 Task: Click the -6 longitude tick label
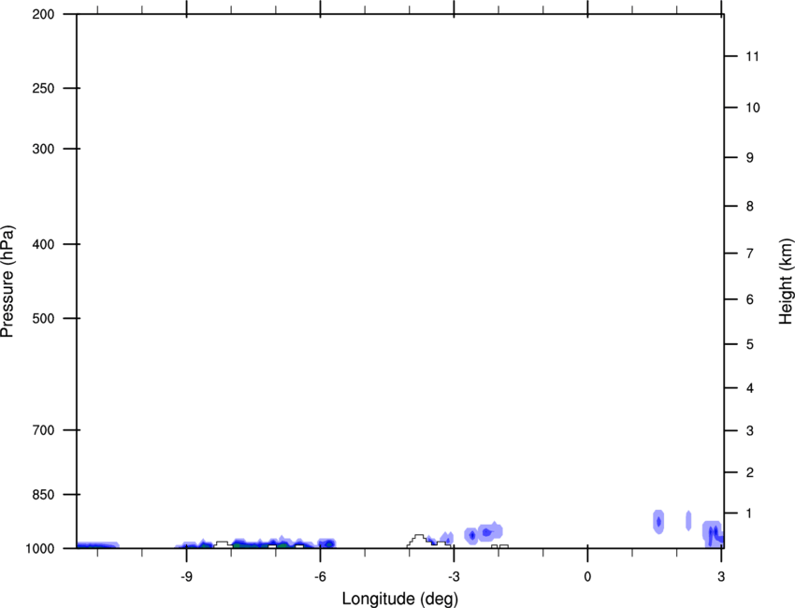pyautogui.click(x=320, y=577)
